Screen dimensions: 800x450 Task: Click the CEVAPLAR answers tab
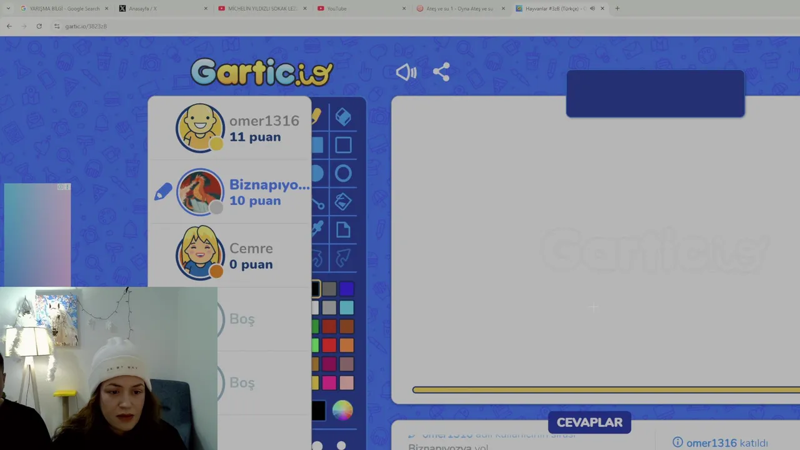(589, 422)
